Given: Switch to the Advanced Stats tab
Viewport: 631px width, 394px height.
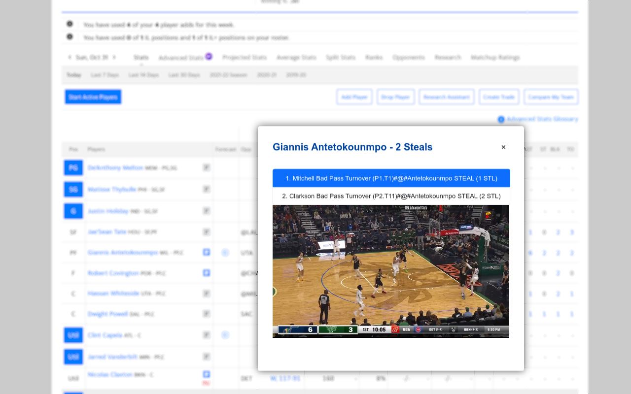Looking at the screenshot, I should pyautogui.click(x=180, y=58).
